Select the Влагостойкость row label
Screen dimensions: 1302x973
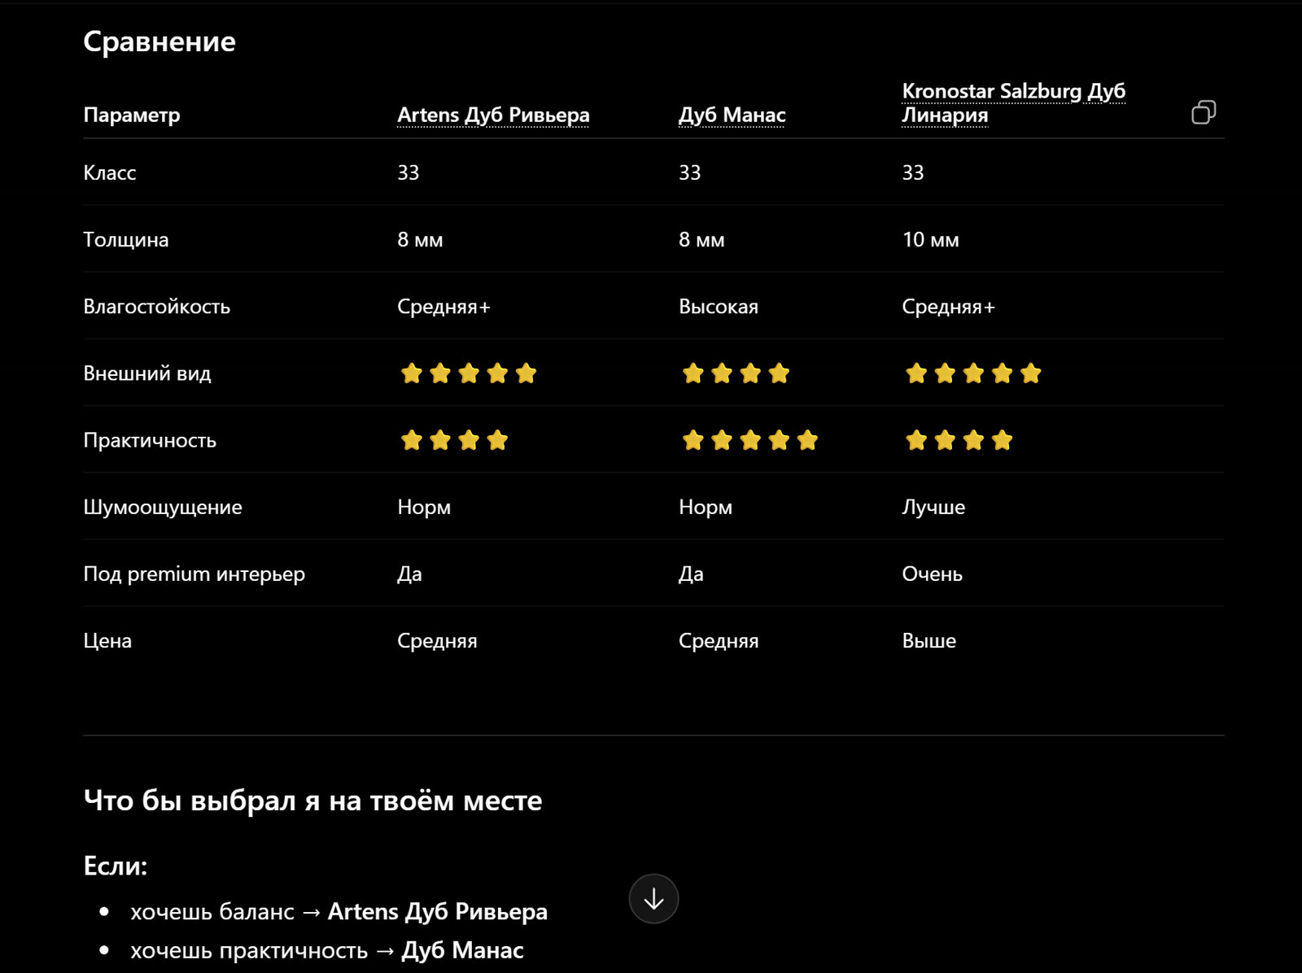tap(157, 307)
